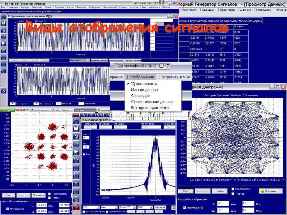Click low-pass filter icon in top-left toolbar

[x=3, y=30]
